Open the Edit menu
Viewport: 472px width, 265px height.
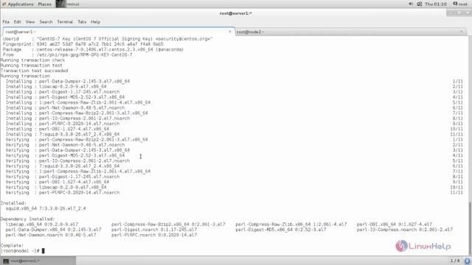click(18, 22)
